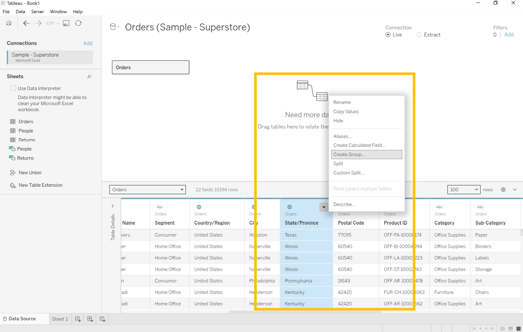Save the workbook with the floppy disk icon

66,23
